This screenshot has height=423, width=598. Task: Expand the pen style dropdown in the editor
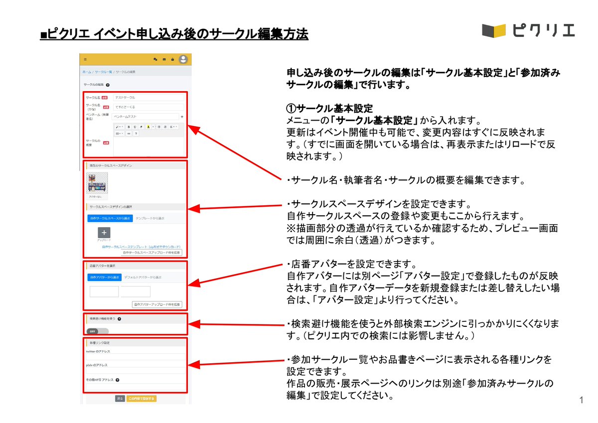pos(121,127)
